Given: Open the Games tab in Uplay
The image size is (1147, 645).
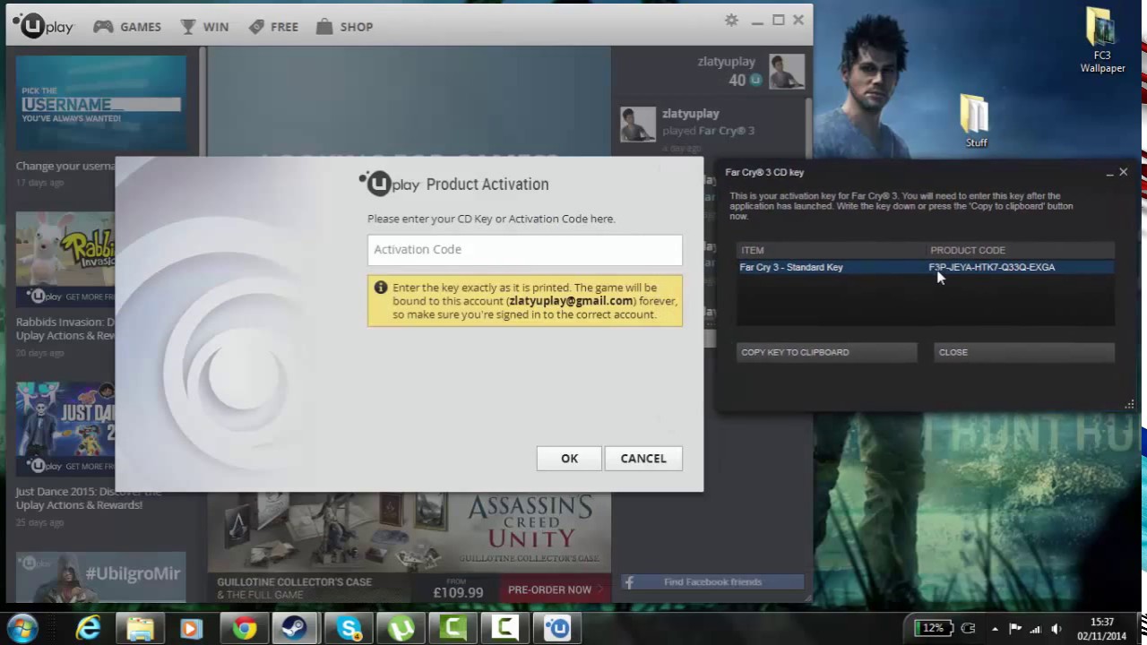Looking at the screenshot, I should click(x=127, y=27).
